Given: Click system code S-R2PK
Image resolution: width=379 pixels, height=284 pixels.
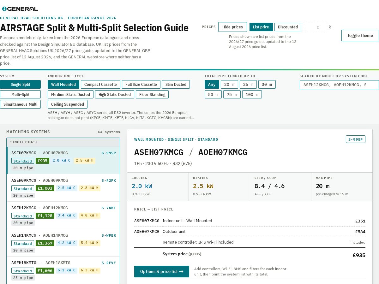Looking at the screenshot, I should coord(109,180).
